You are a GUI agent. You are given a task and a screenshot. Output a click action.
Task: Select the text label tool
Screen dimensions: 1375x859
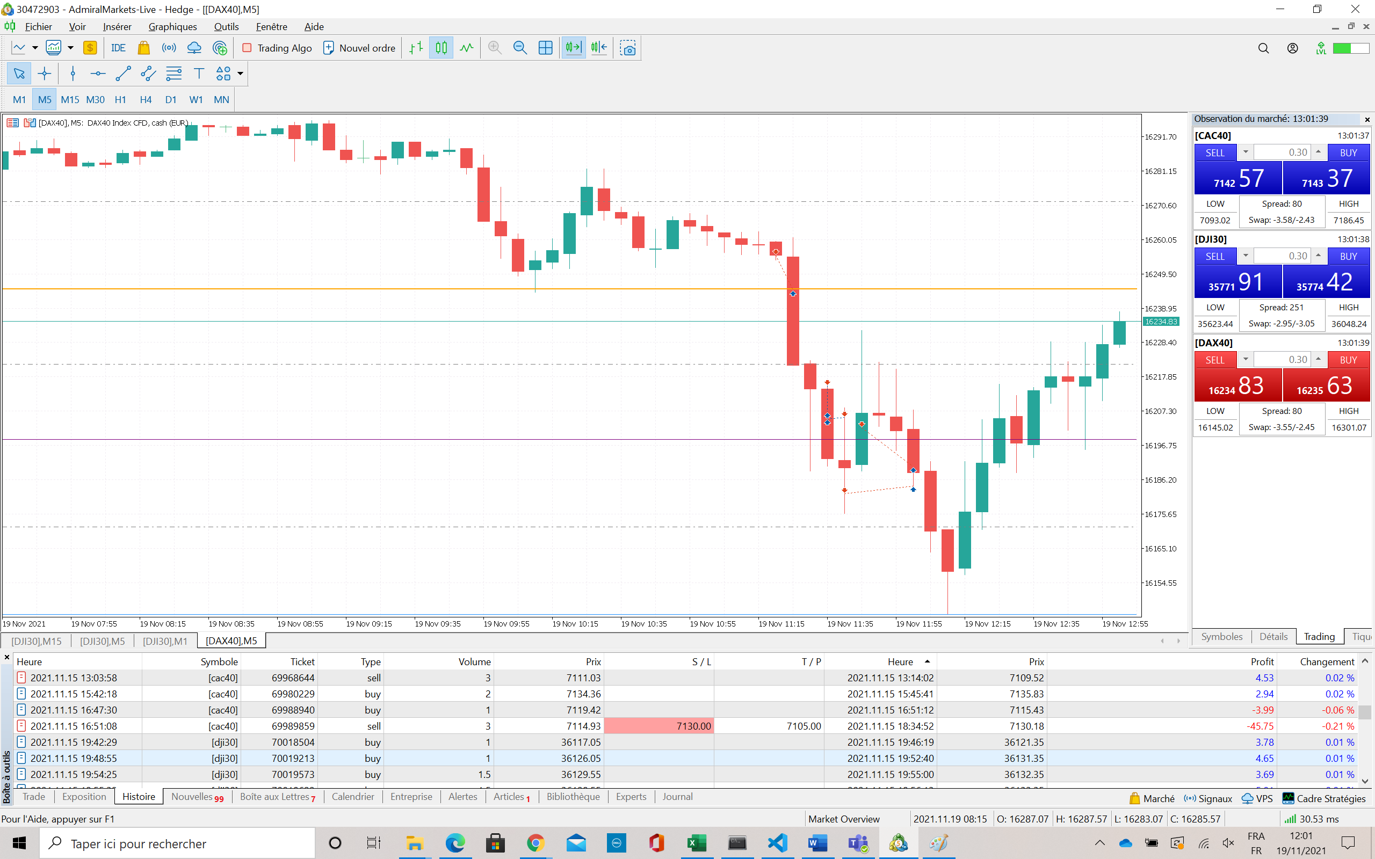click(x=199, y=74)
